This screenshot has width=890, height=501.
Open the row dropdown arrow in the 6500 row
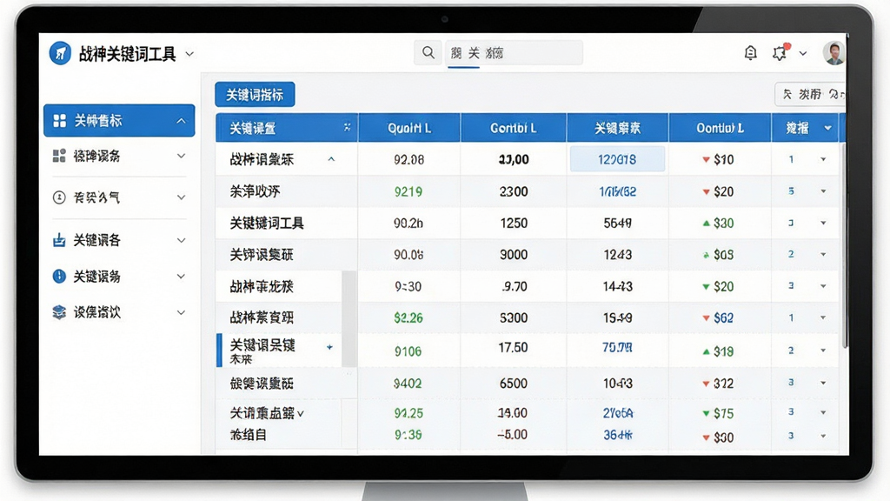[x=823, y=383]
